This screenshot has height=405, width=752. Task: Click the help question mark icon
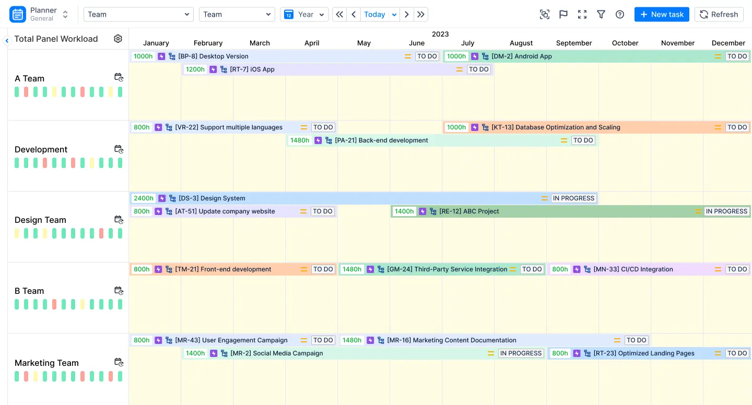click(x=620, y=14)
